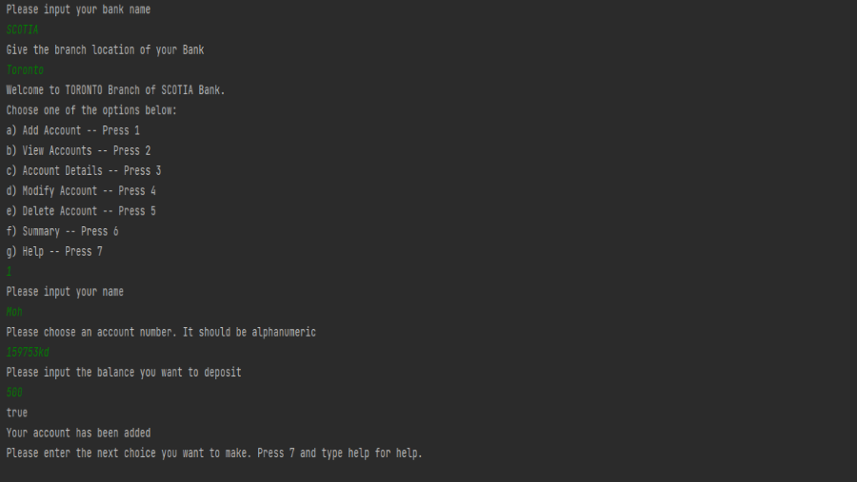857x482 pixels.
Task: Click 'Choose one of the options below' line
Action: [91, 110]
